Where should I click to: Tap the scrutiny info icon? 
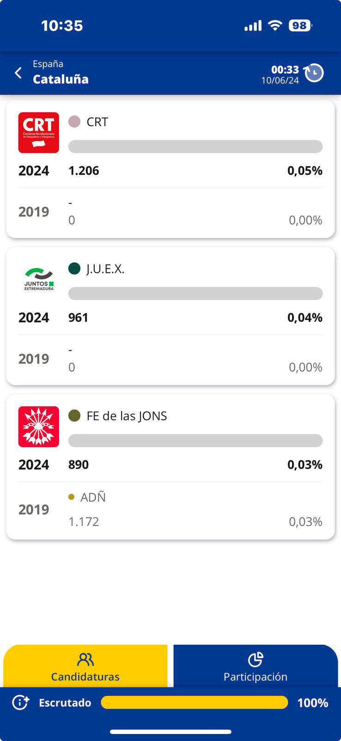20,703
